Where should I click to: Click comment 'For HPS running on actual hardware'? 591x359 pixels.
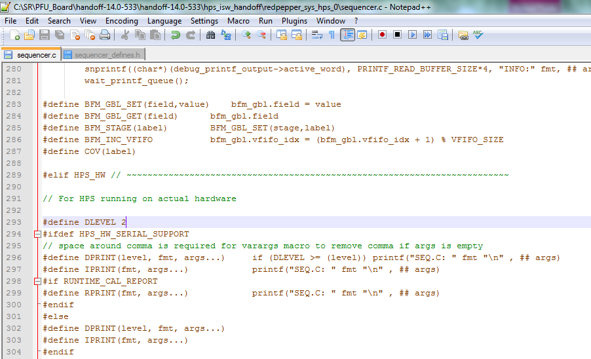[x=147, y=198]
